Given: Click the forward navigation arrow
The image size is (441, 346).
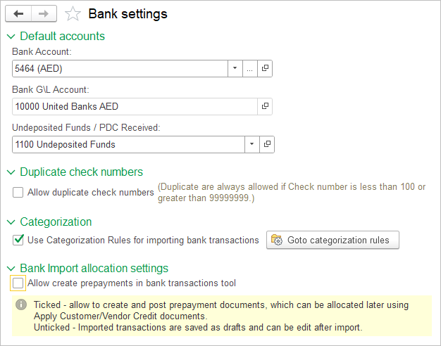Looking at the screenshot, I should 43,13.
